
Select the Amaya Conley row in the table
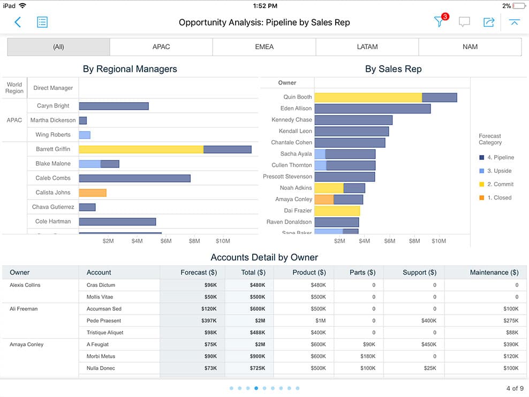[26, 344]
